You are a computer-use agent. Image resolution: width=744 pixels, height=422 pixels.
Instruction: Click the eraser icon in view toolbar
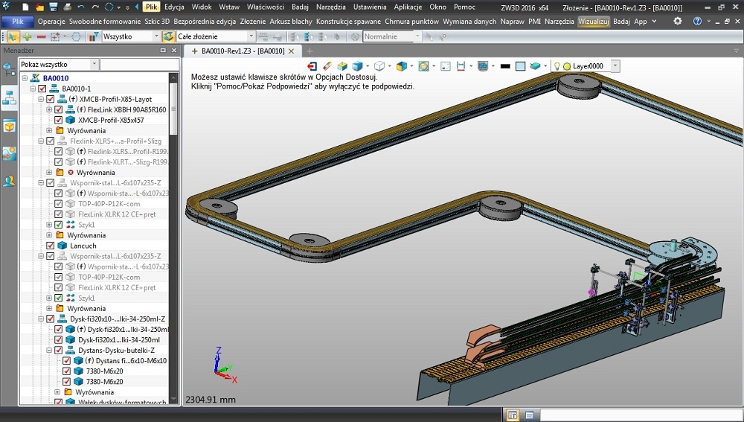327,66
